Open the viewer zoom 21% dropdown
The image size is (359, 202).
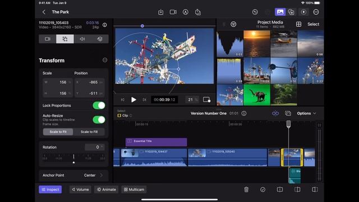pyautogui.click(x=192, y=100)
